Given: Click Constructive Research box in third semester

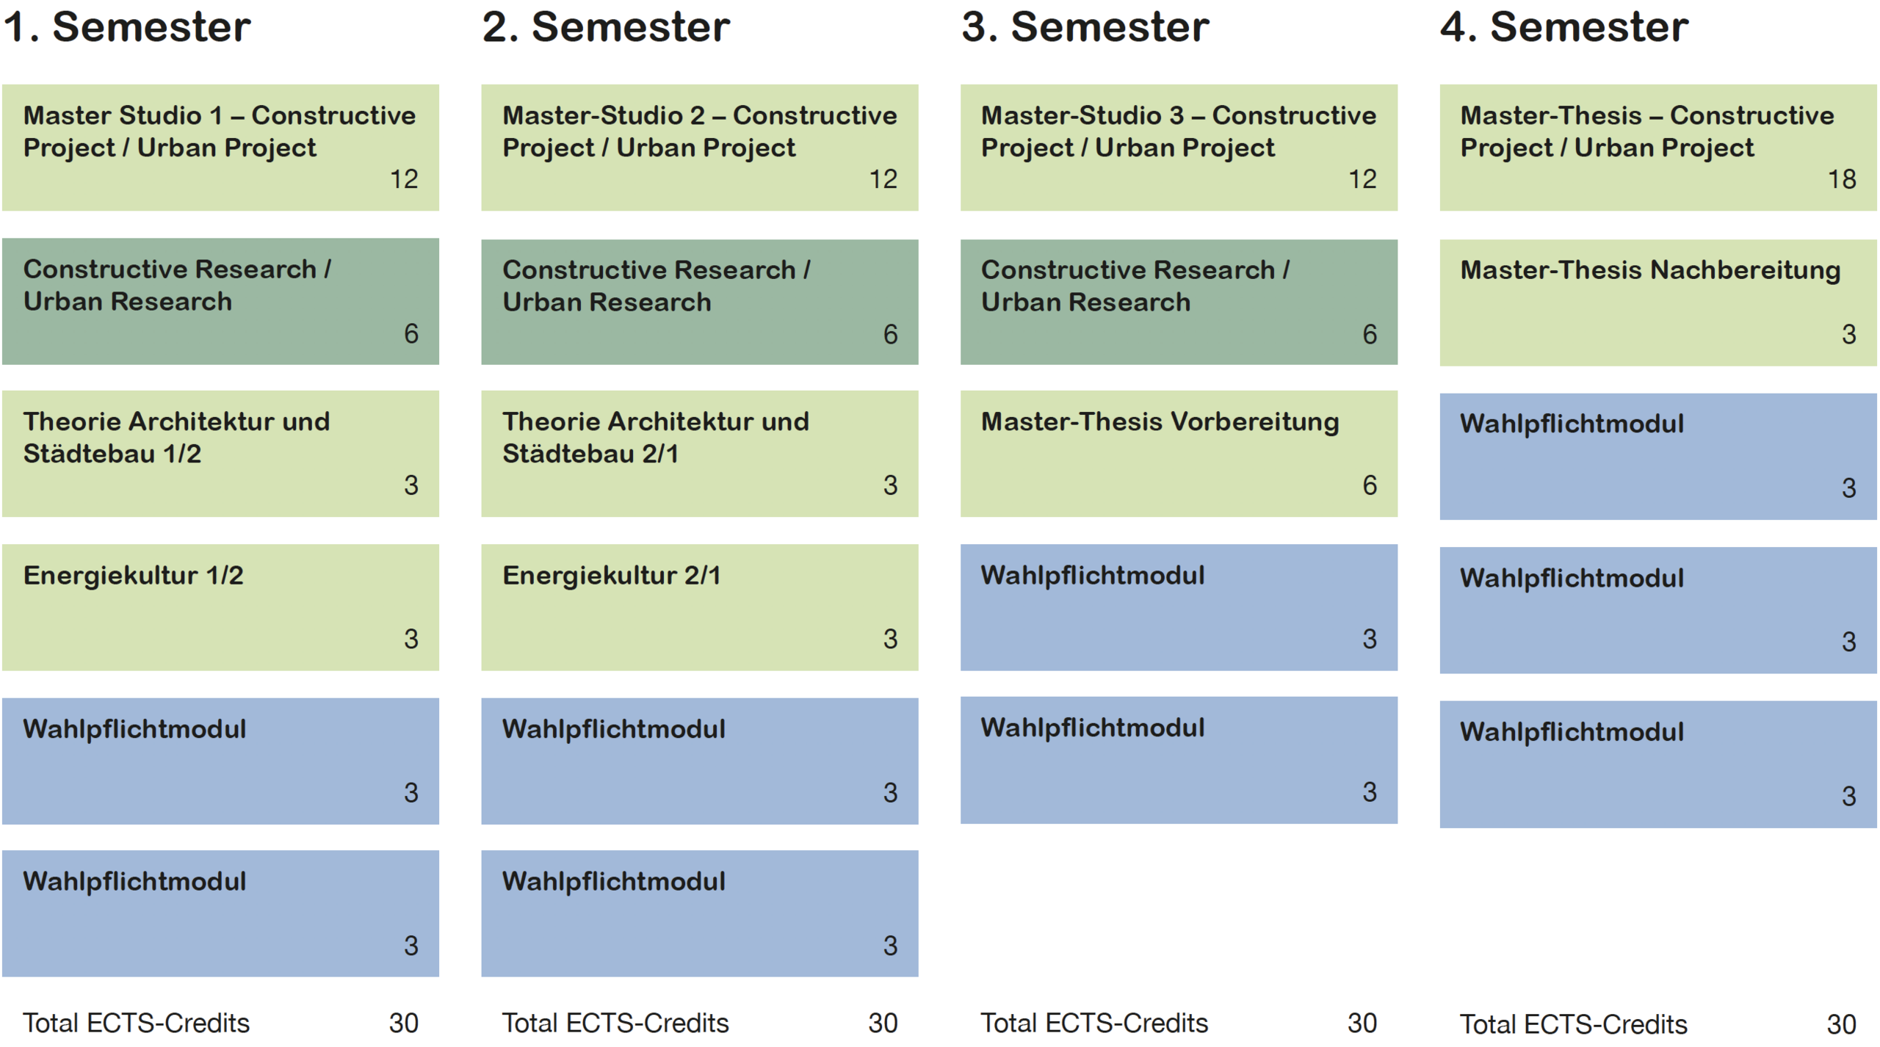Looking at the screenshot, I should 1179,302.
